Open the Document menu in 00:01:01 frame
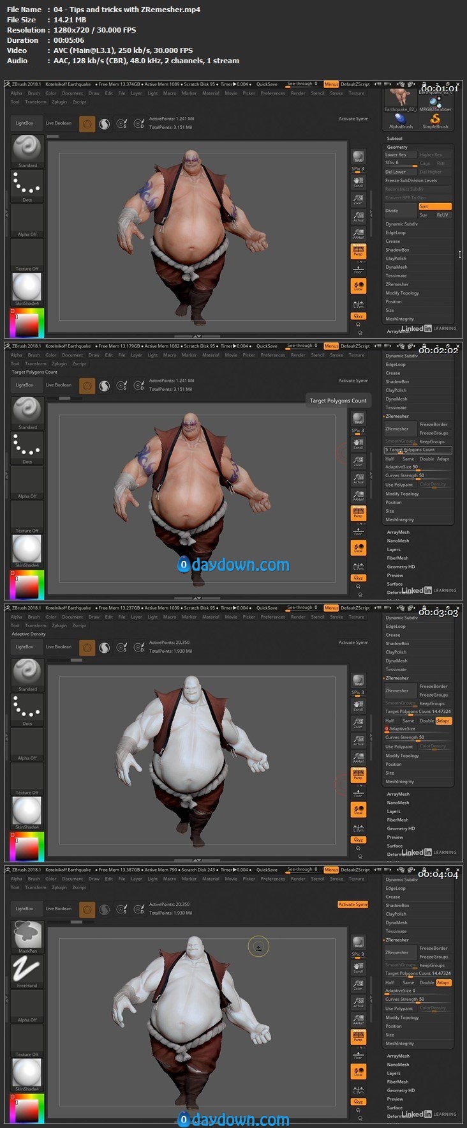 (x=72, y=93)
